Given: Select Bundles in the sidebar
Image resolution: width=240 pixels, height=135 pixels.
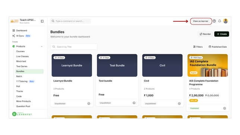Looking at the screenshot, I should pos(29,71).
